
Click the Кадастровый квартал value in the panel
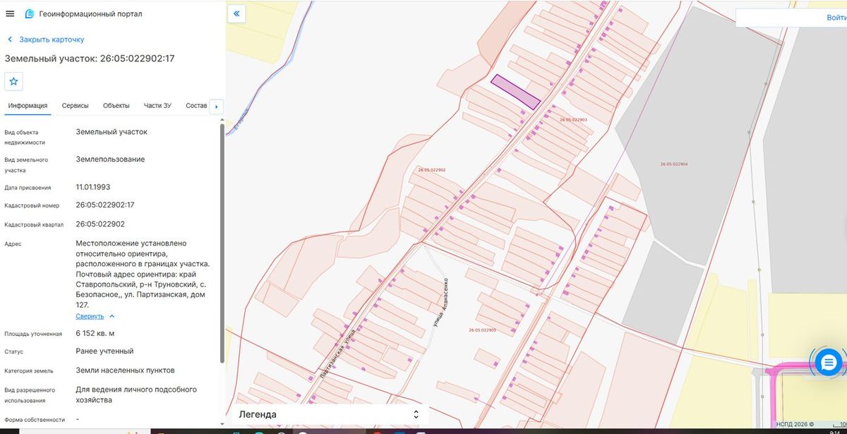coord(100,224)
